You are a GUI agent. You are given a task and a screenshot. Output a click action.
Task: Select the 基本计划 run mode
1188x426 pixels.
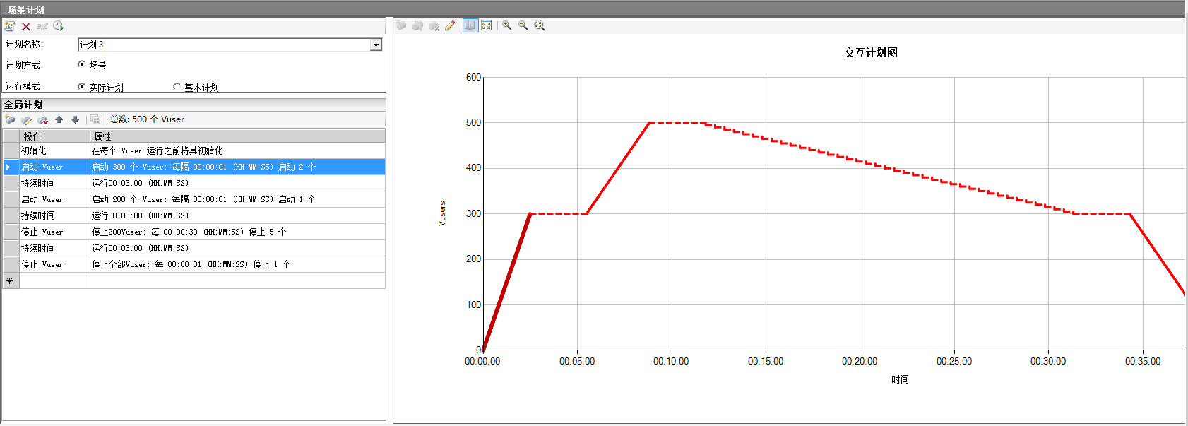[x=177, y=87]
